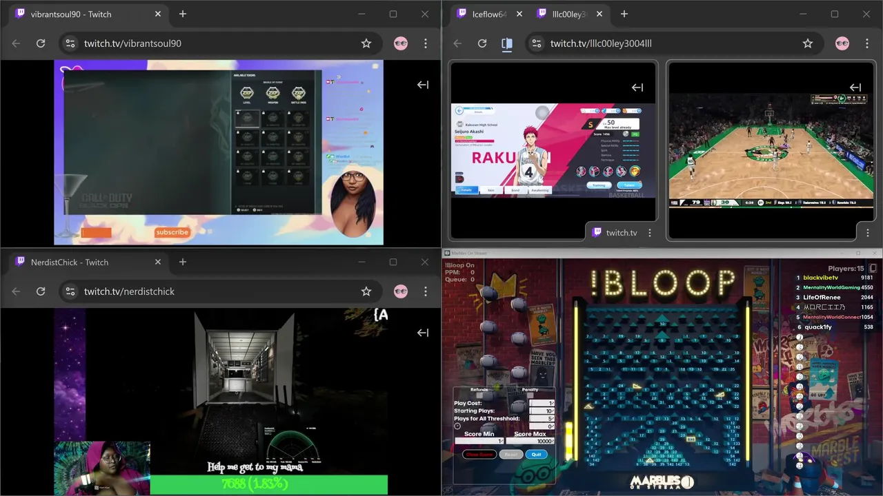Click the Training button in anime game
The height and width of the screenshot is (496, 883).
(x=599, y=185)
